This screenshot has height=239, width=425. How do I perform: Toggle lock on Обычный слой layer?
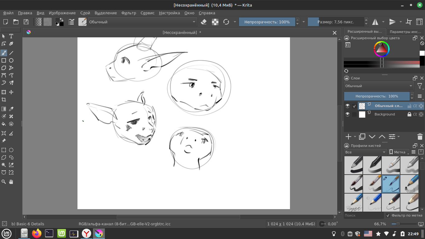click(409, 106)
